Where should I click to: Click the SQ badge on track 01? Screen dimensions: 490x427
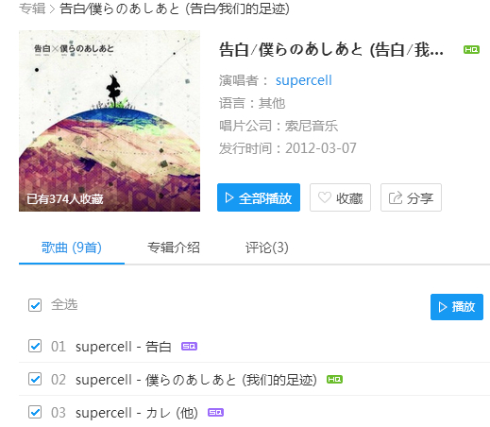pos(189,347)
